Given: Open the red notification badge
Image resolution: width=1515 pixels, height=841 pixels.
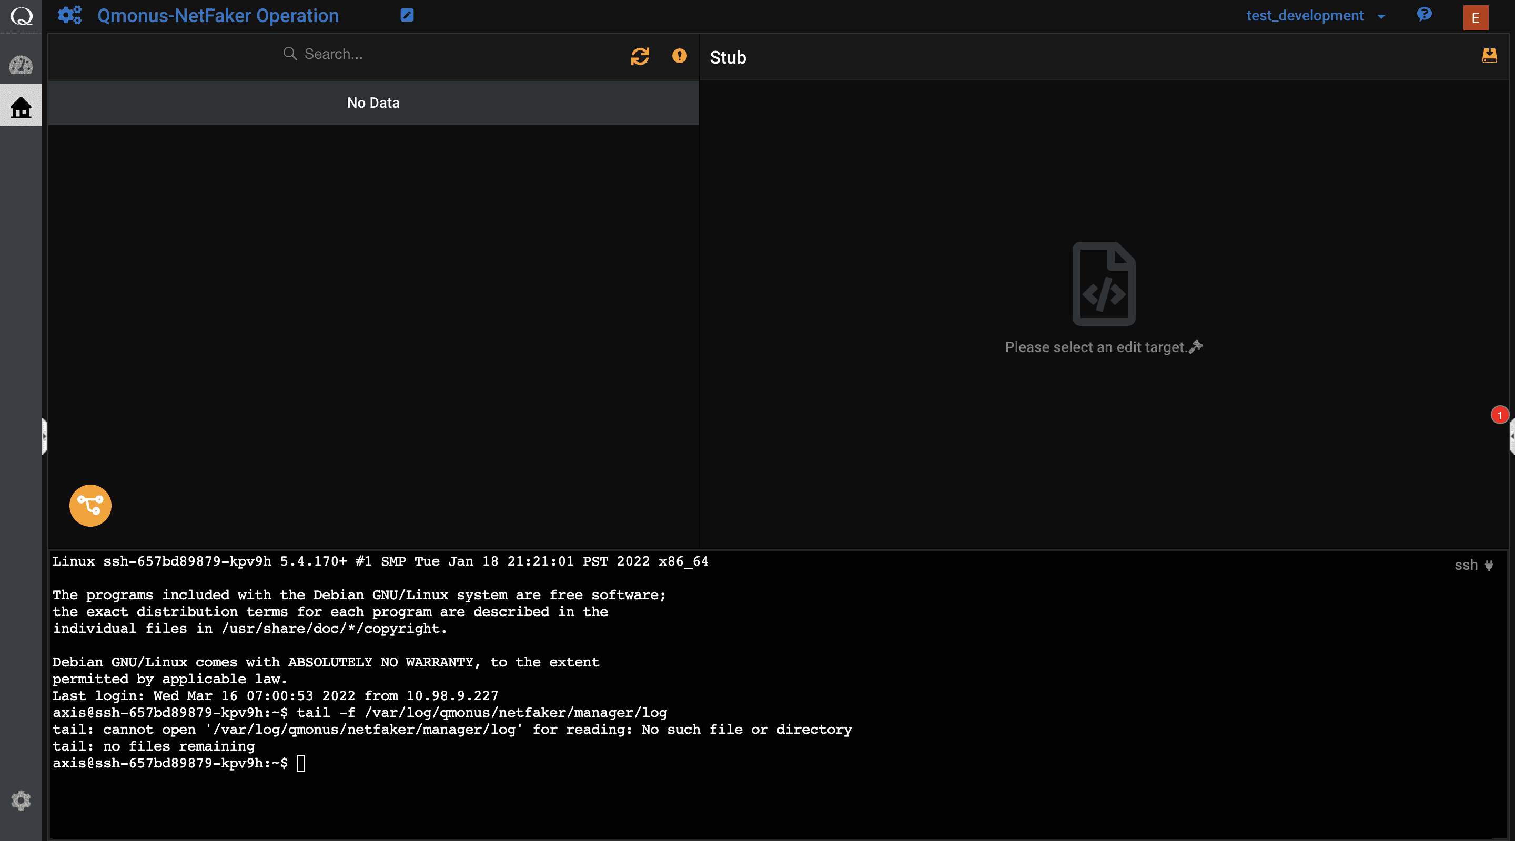Looking at the screenshot, I should (1499, 415).
